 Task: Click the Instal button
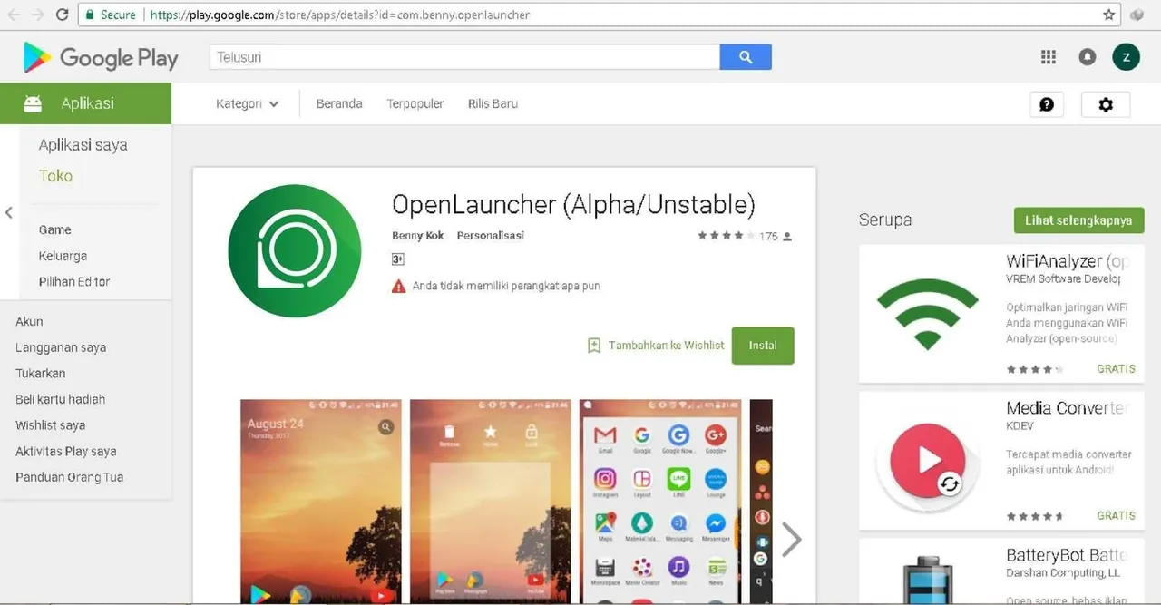pyautogui.click(x=763, y=346)
